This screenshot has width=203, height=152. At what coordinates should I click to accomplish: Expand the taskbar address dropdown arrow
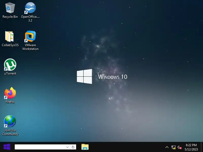point(67,147)
